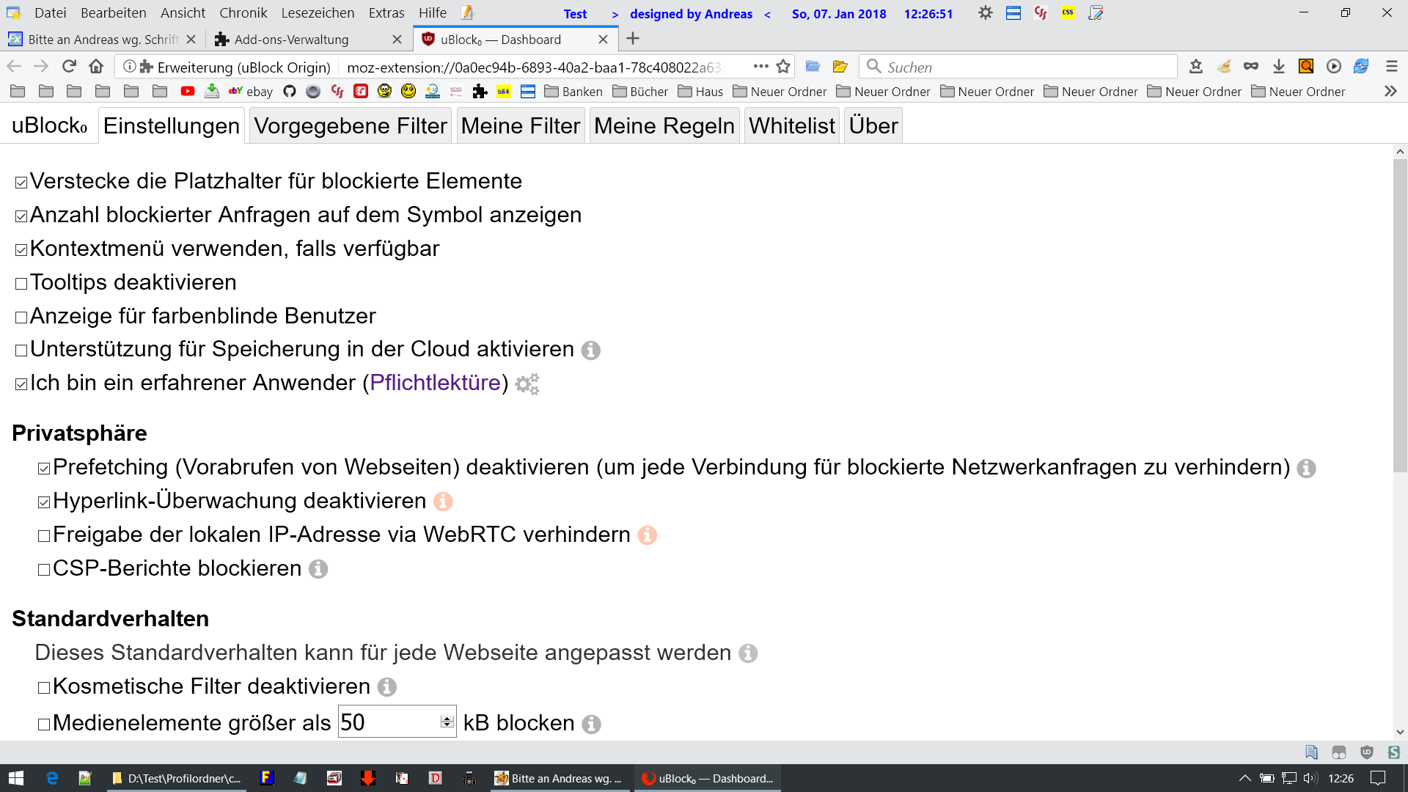Screen dimensions: 1408x792
Task: Reload the page with toolbar reload icon
Action: 69,67
